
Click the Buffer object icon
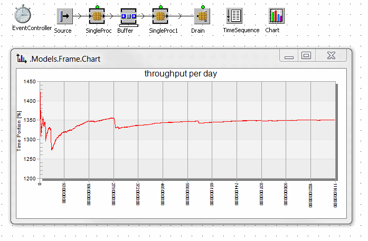(x=129, y=16)
